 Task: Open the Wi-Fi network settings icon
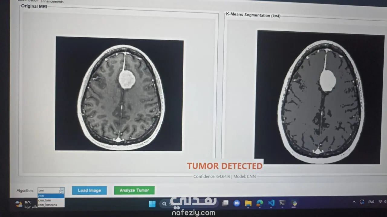(x=380, y=202)
